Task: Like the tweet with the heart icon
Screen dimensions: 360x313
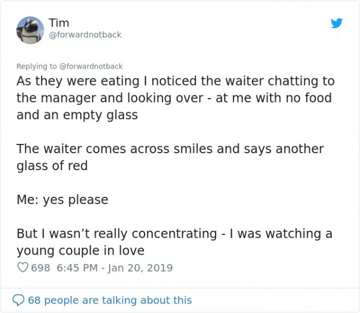Action: (22, 268)
